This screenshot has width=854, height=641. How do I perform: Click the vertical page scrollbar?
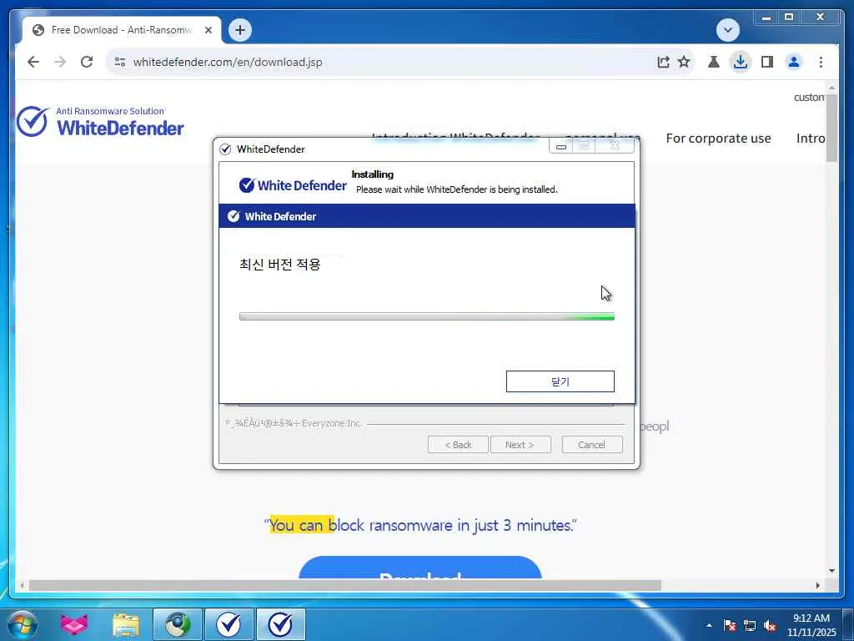click(831, 128)
